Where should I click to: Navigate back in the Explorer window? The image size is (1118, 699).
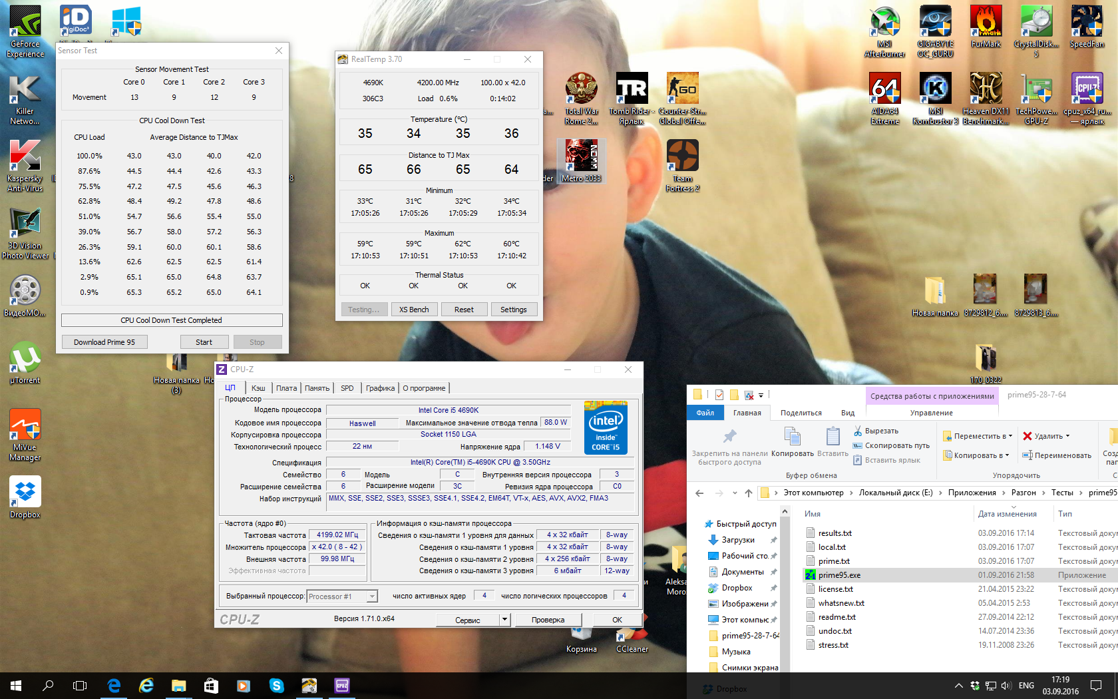[699, 493]
